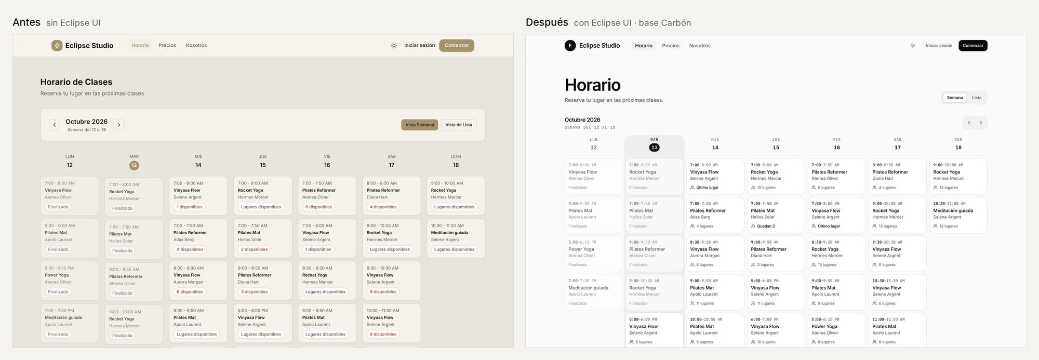Open Meditación guiada 10:30-11:00 AM card in Después
The height and width of the screenshot is (360, 1039).
[958, 215]
